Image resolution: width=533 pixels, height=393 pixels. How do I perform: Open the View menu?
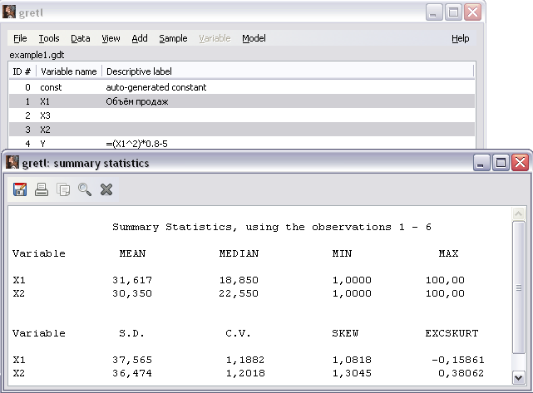111,38
